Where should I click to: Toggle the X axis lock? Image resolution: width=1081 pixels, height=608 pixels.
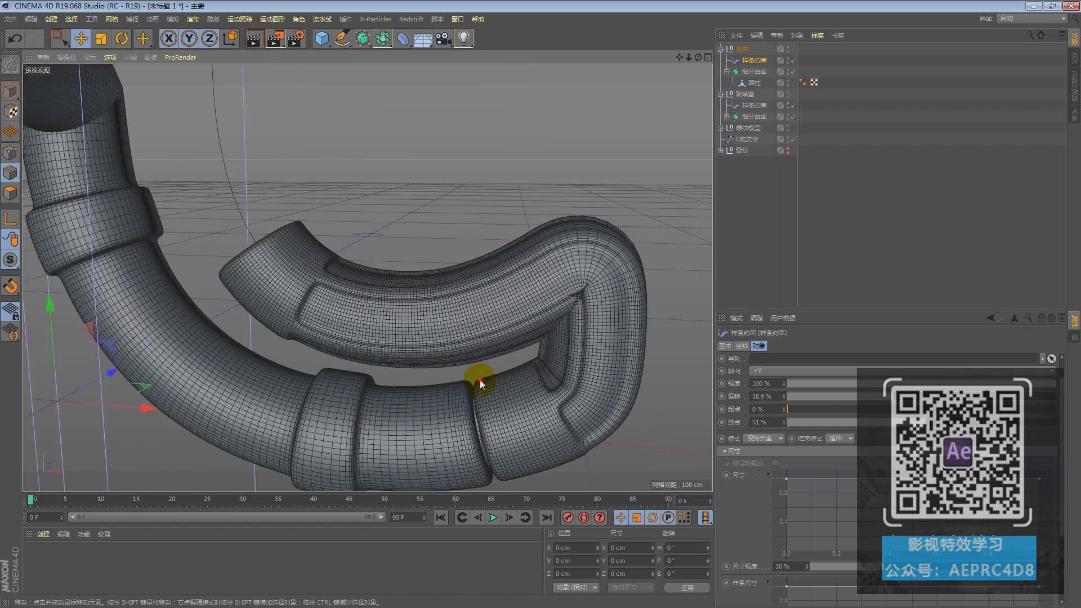(x=168, y=38)
